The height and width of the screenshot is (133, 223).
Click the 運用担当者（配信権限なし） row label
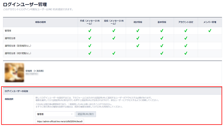click(18, 46)
